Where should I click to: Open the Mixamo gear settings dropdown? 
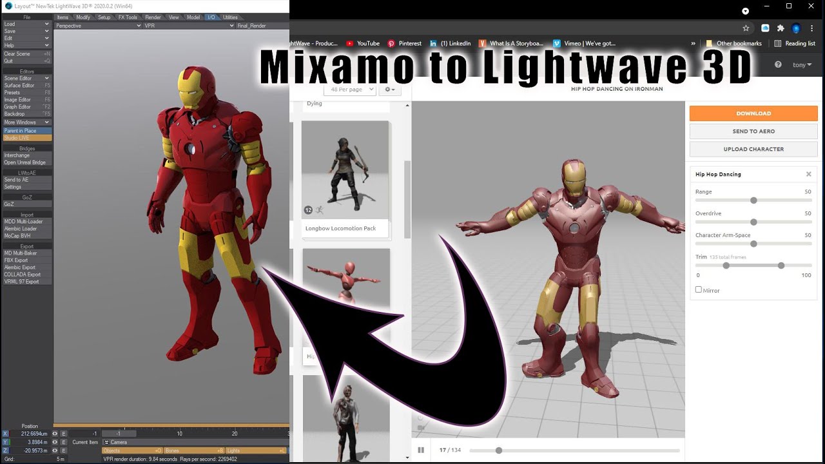click(389, 90)
